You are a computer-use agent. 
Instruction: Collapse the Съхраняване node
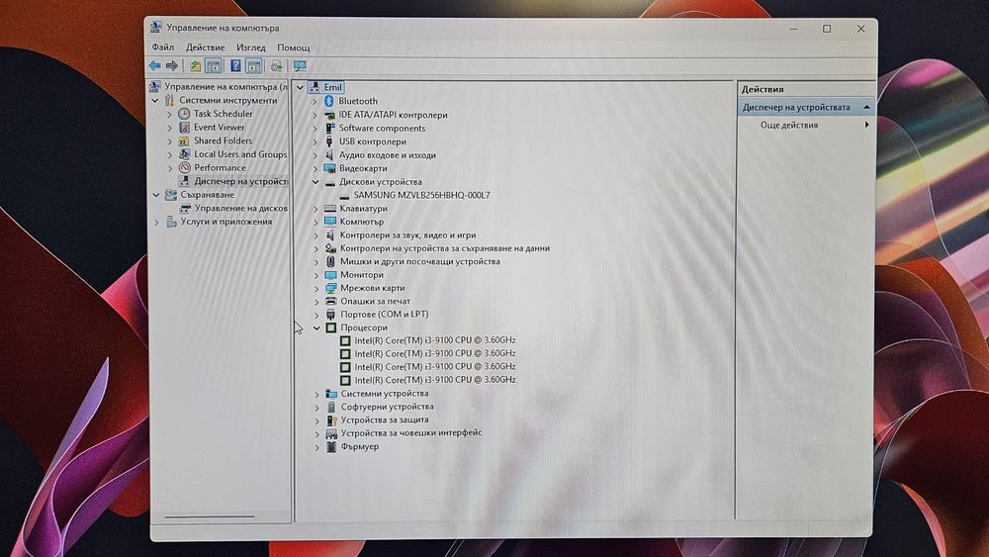[156, 195]
